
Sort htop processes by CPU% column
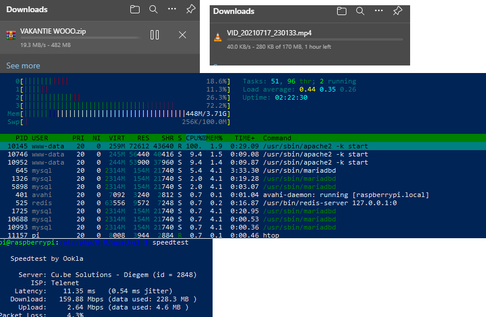pos(196,138)
